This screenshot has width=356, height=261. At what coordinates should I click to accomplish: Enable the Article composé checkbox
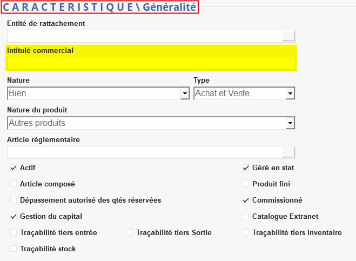click(x=14, y=184)
